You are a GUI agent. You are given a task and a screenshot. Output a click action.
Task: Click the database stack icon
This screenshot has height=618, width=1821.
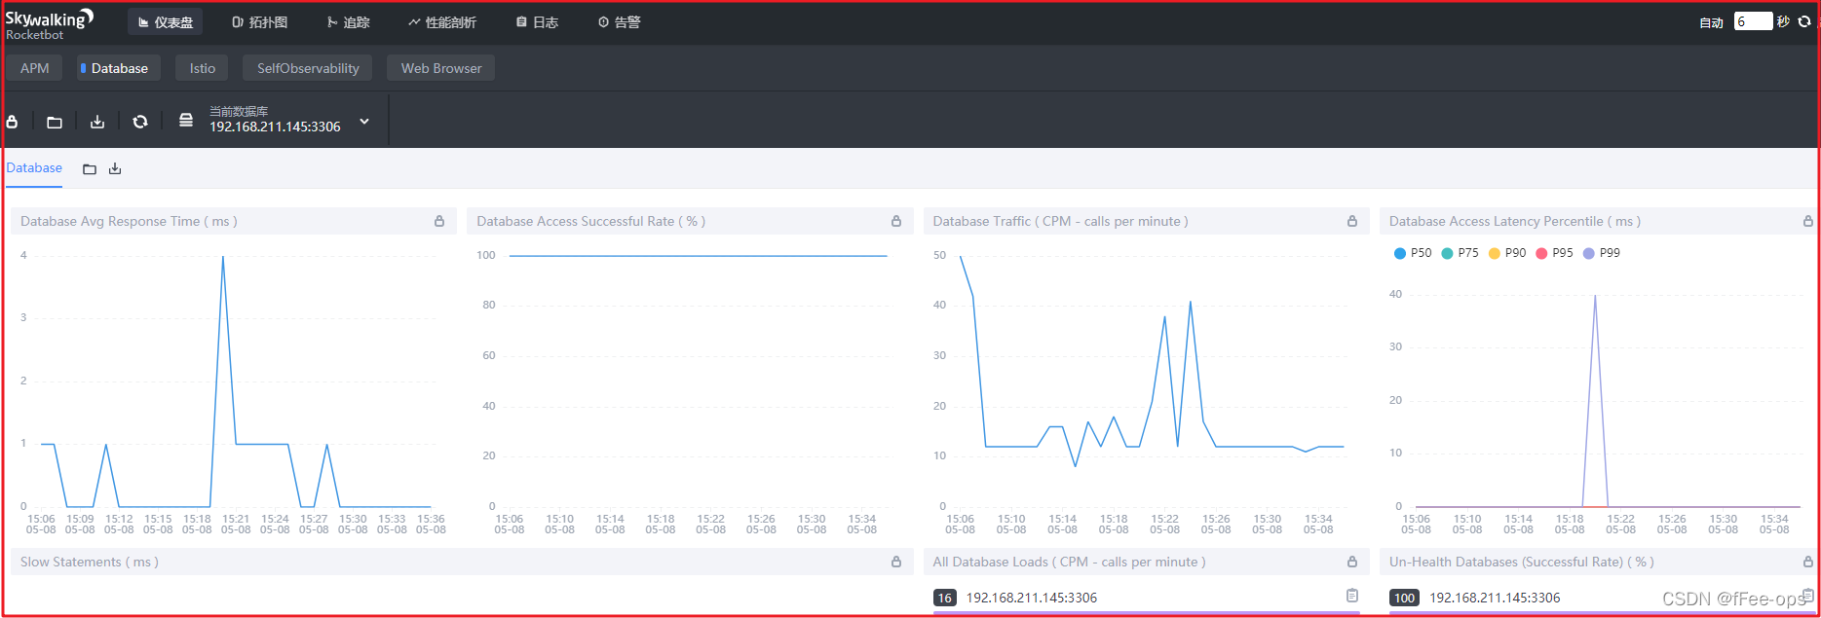click(186, 121)
